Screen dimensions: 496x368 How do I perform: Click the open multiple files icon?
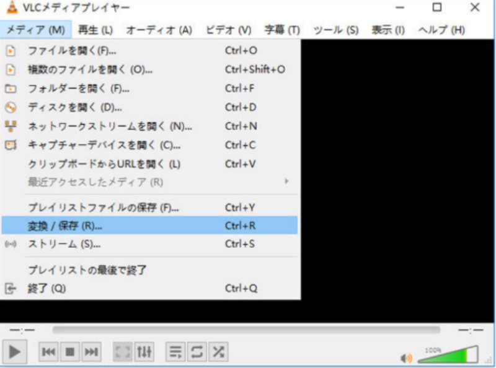point(11,69)
